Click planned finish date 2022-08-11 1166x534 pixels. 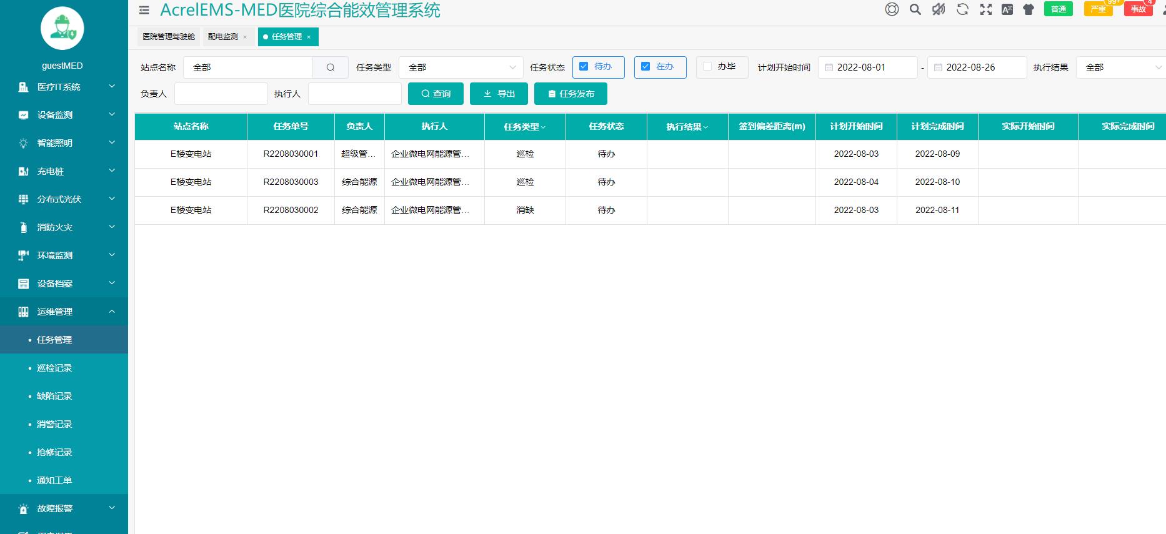tap(937, 210)
